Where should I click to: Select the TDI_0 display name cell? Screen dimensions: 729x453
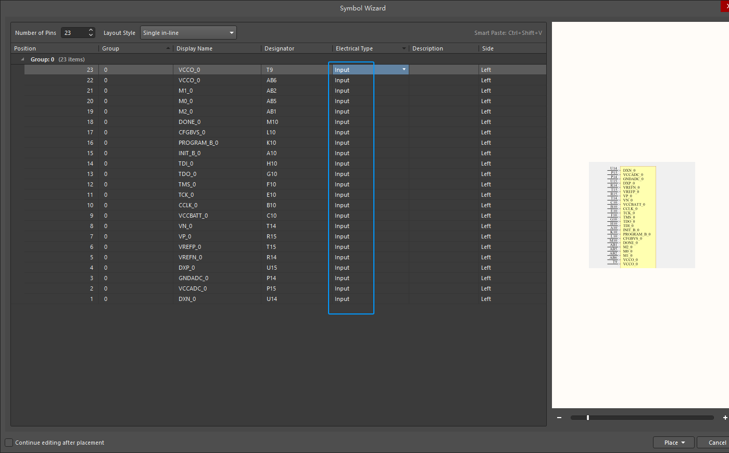point(217,163)
